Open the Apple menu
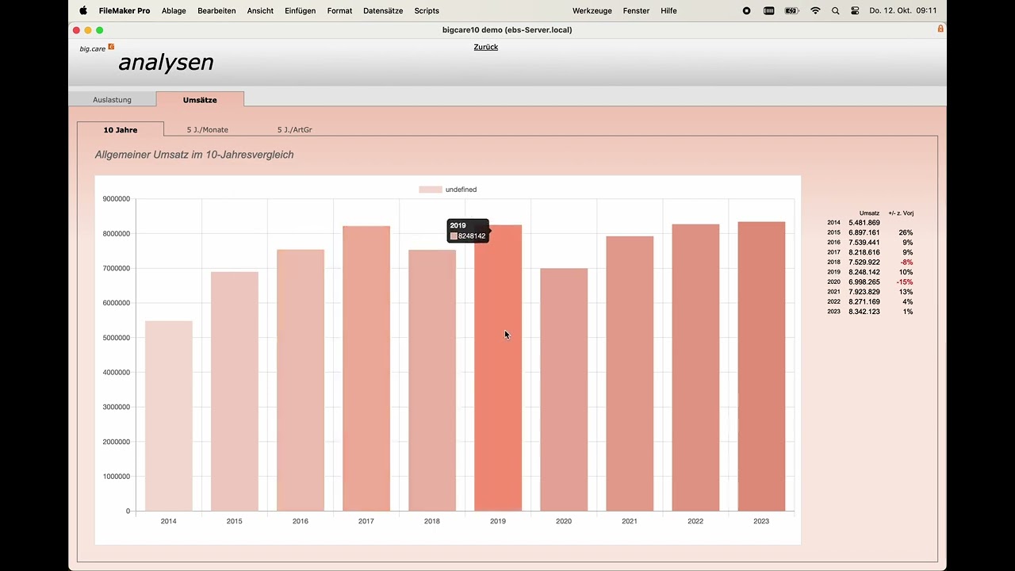The width and height of the screenshot is (1015, 571). click(x=83, y=10)
